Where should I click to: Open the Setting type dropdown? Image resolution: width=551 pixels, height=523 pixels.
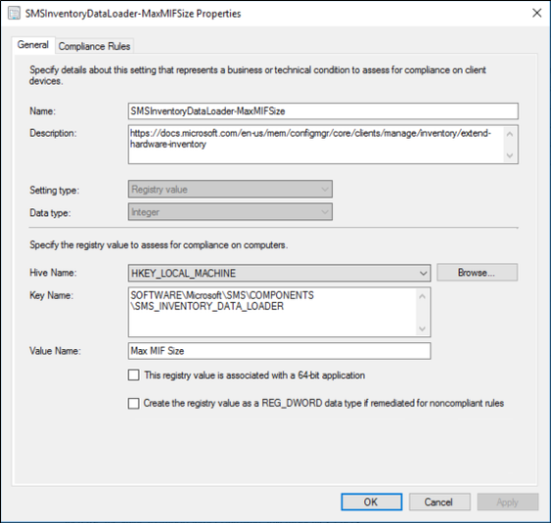tap(230, 190)
